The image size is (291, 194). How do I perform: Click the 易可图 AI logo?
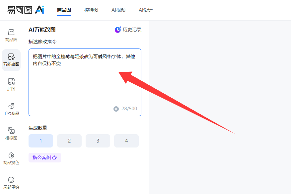coord(26,10)
